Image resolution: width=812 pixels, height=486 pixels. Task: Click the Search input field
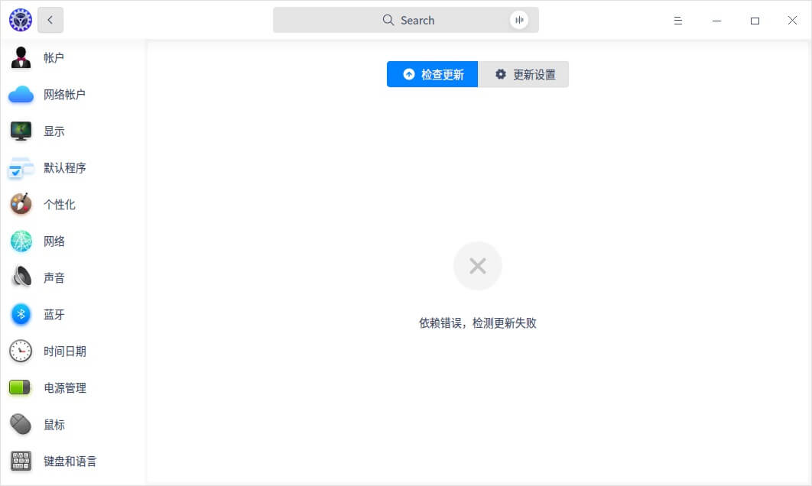click(x=406, y=20)
